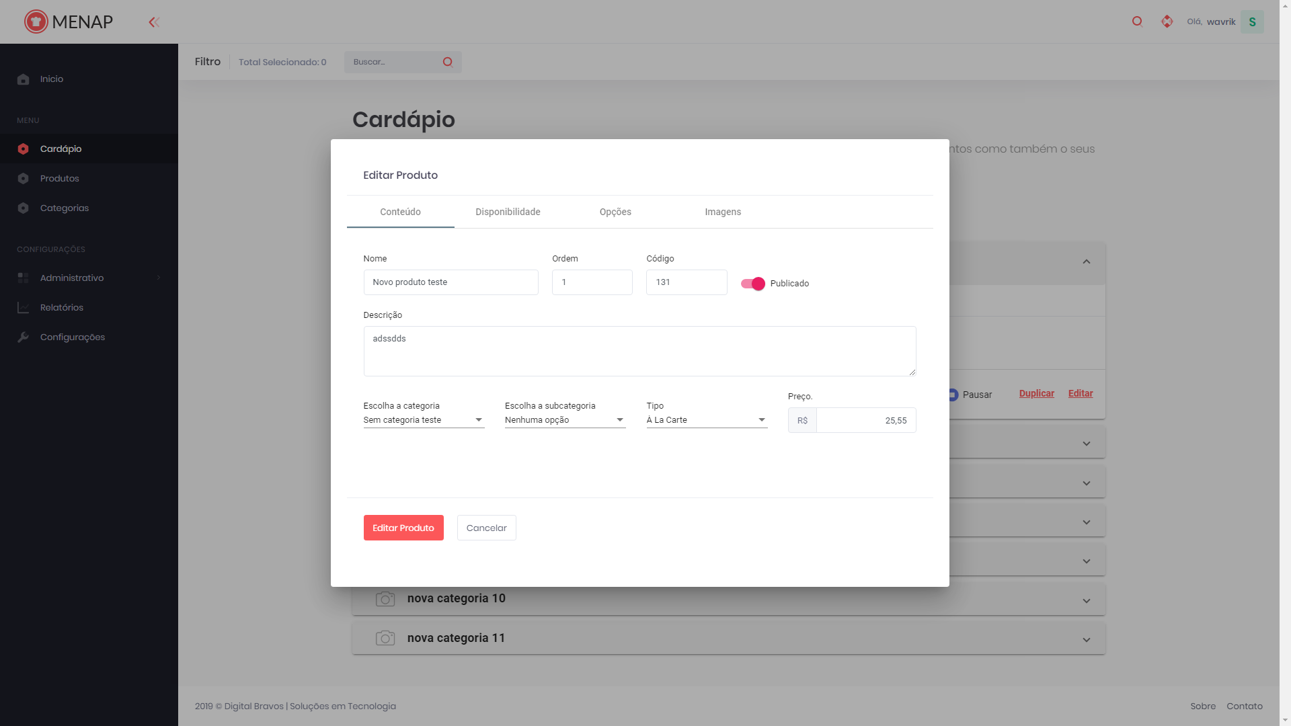
Task: Switch to the Imagens tab
Action: coord(723,212)
